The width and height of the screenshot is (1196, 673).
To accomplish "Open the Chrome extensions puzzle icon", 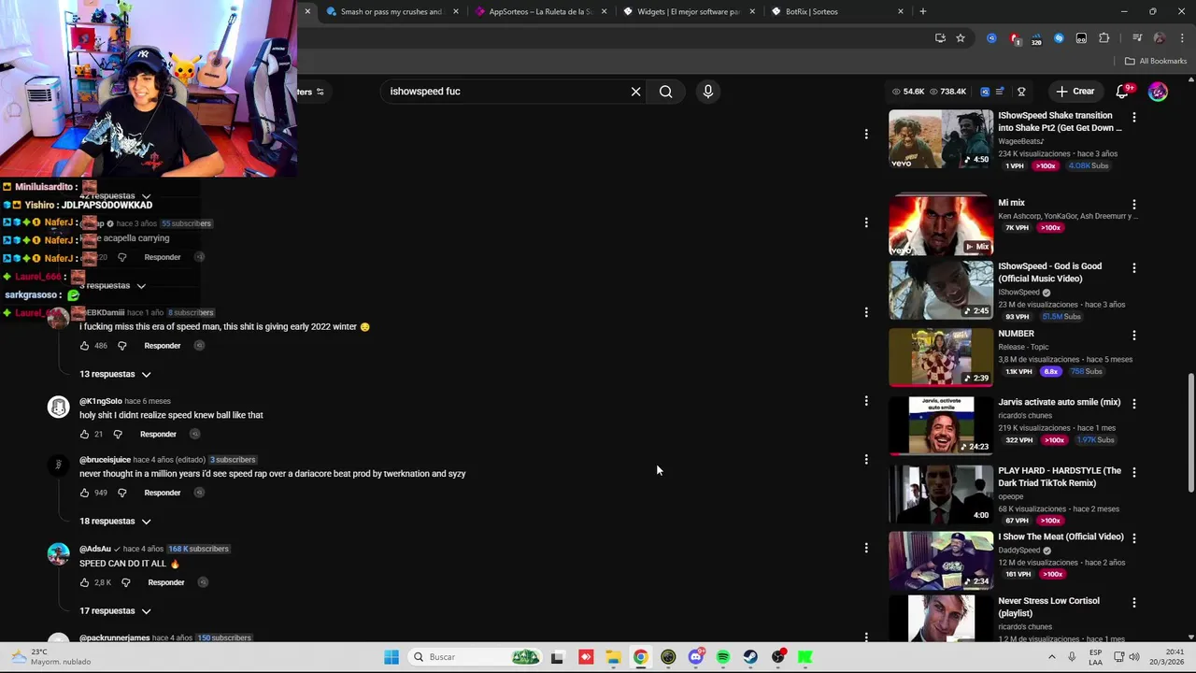I will pos(1103,38).
